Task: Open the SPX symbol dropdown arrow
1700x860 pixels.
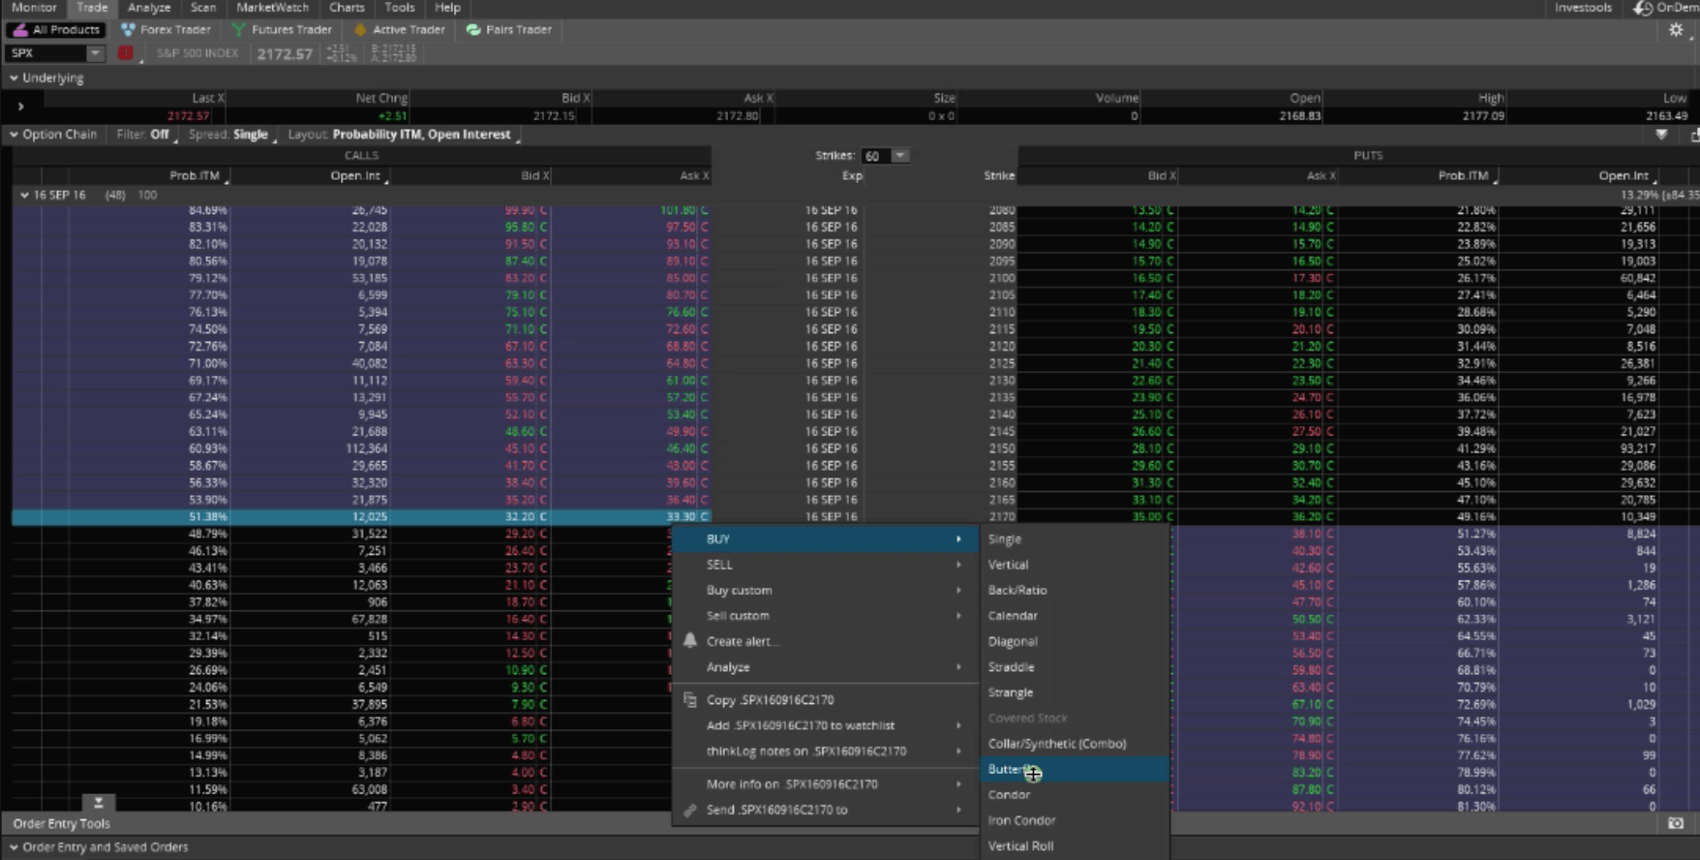Action: pos(94,53)
